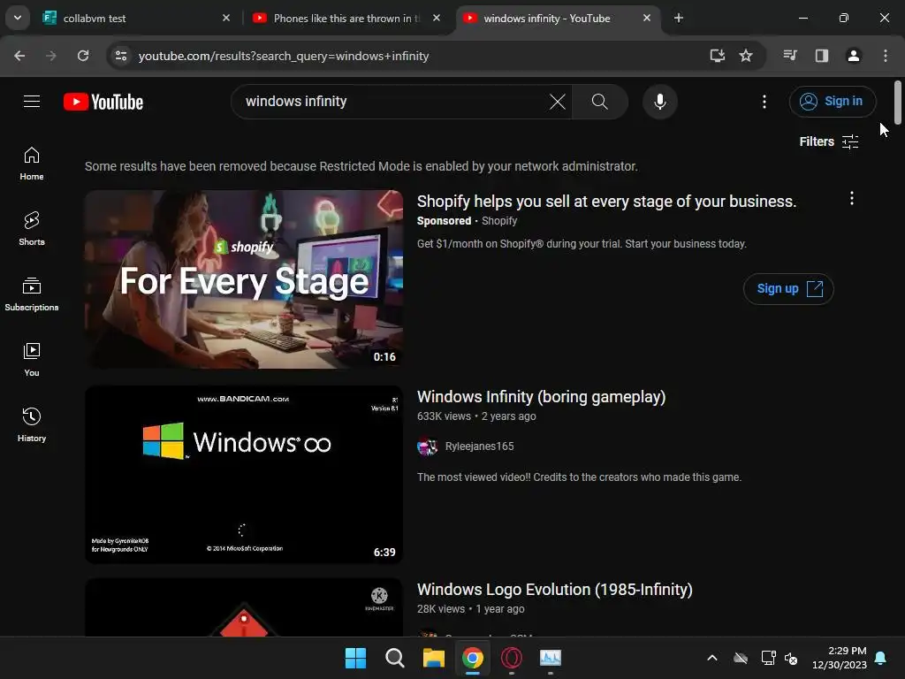The height and width of the screenshot is (679, 905).
Task: Click the URL in the address bar
Action: pyautogui.click(x=284, y=56)
